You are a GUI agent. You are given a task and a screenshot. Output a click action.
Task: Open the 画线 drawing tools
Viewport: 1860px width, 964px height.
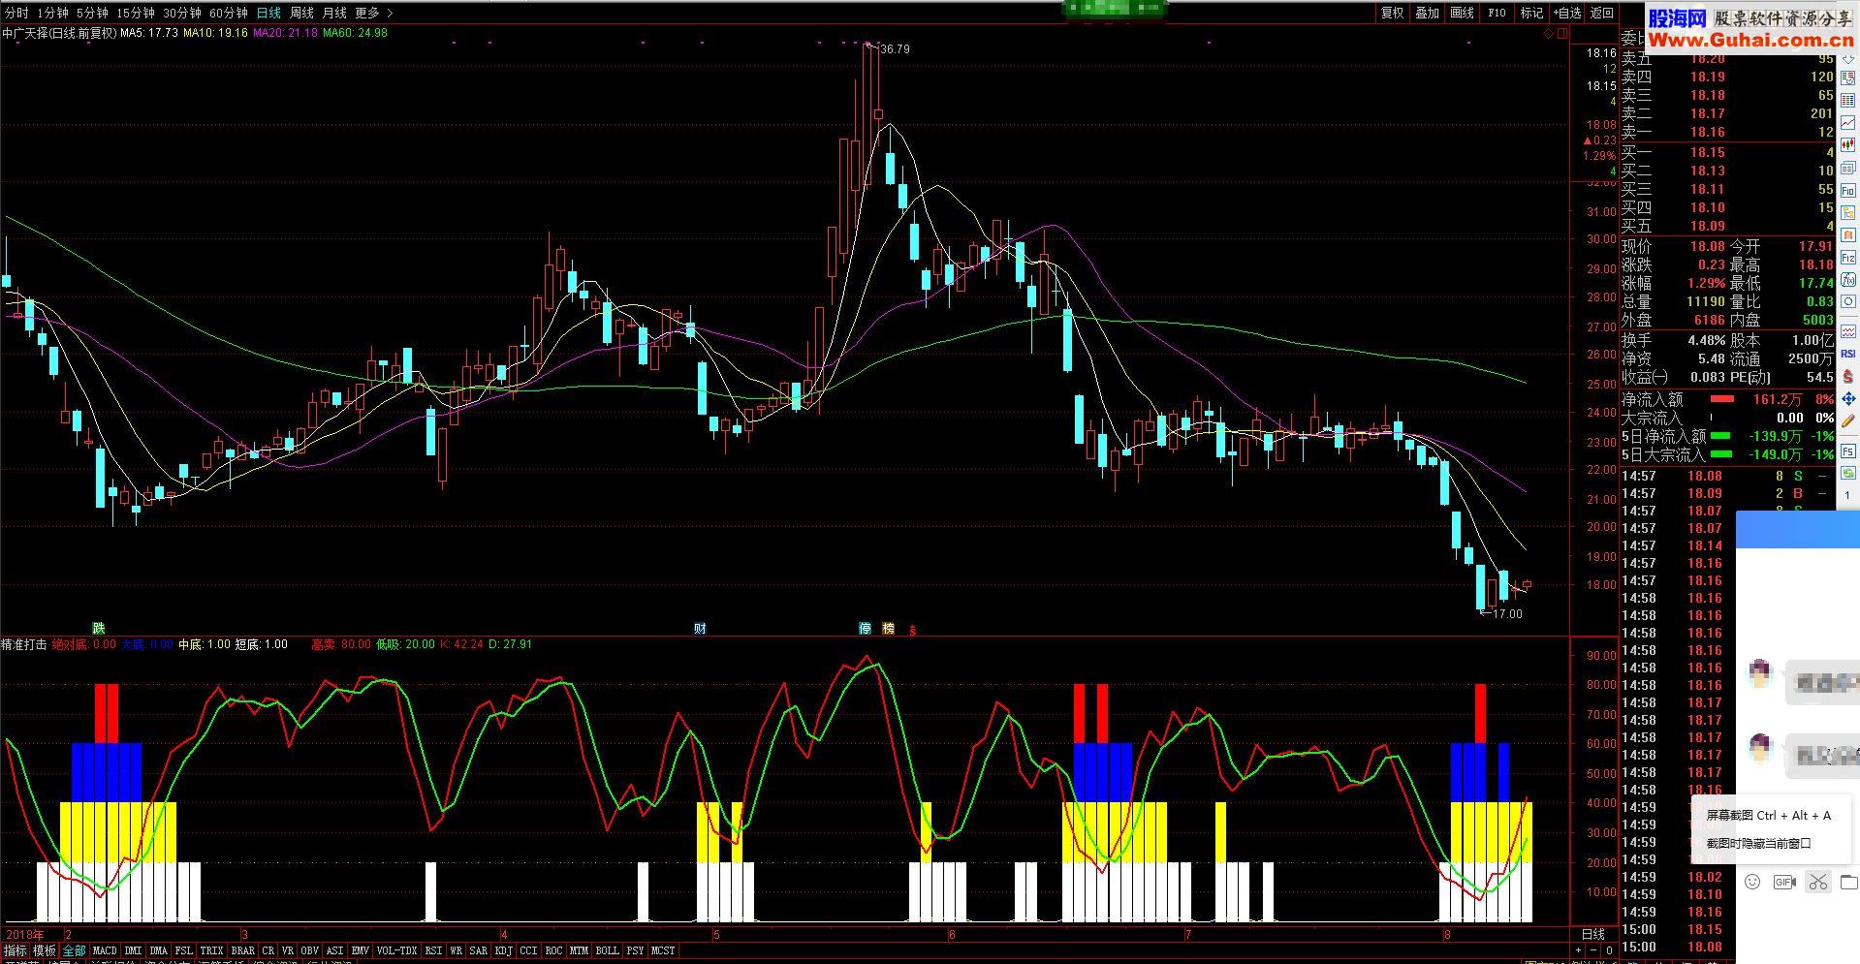tap(1463, 13)
